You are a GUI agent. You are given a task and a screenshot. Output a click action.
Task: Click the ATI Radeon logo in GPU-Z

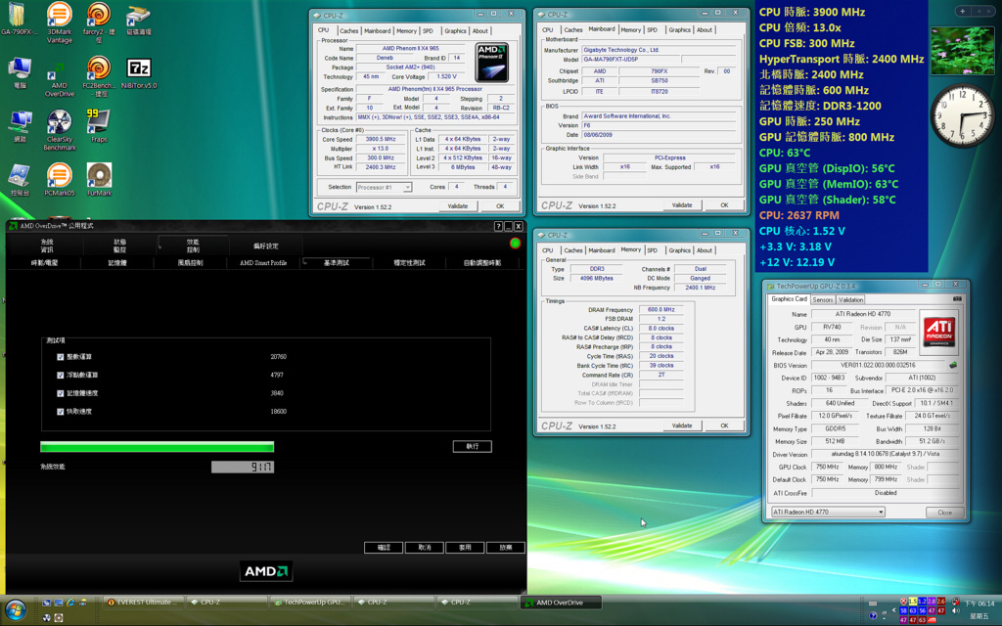click(x=939, y=333)
